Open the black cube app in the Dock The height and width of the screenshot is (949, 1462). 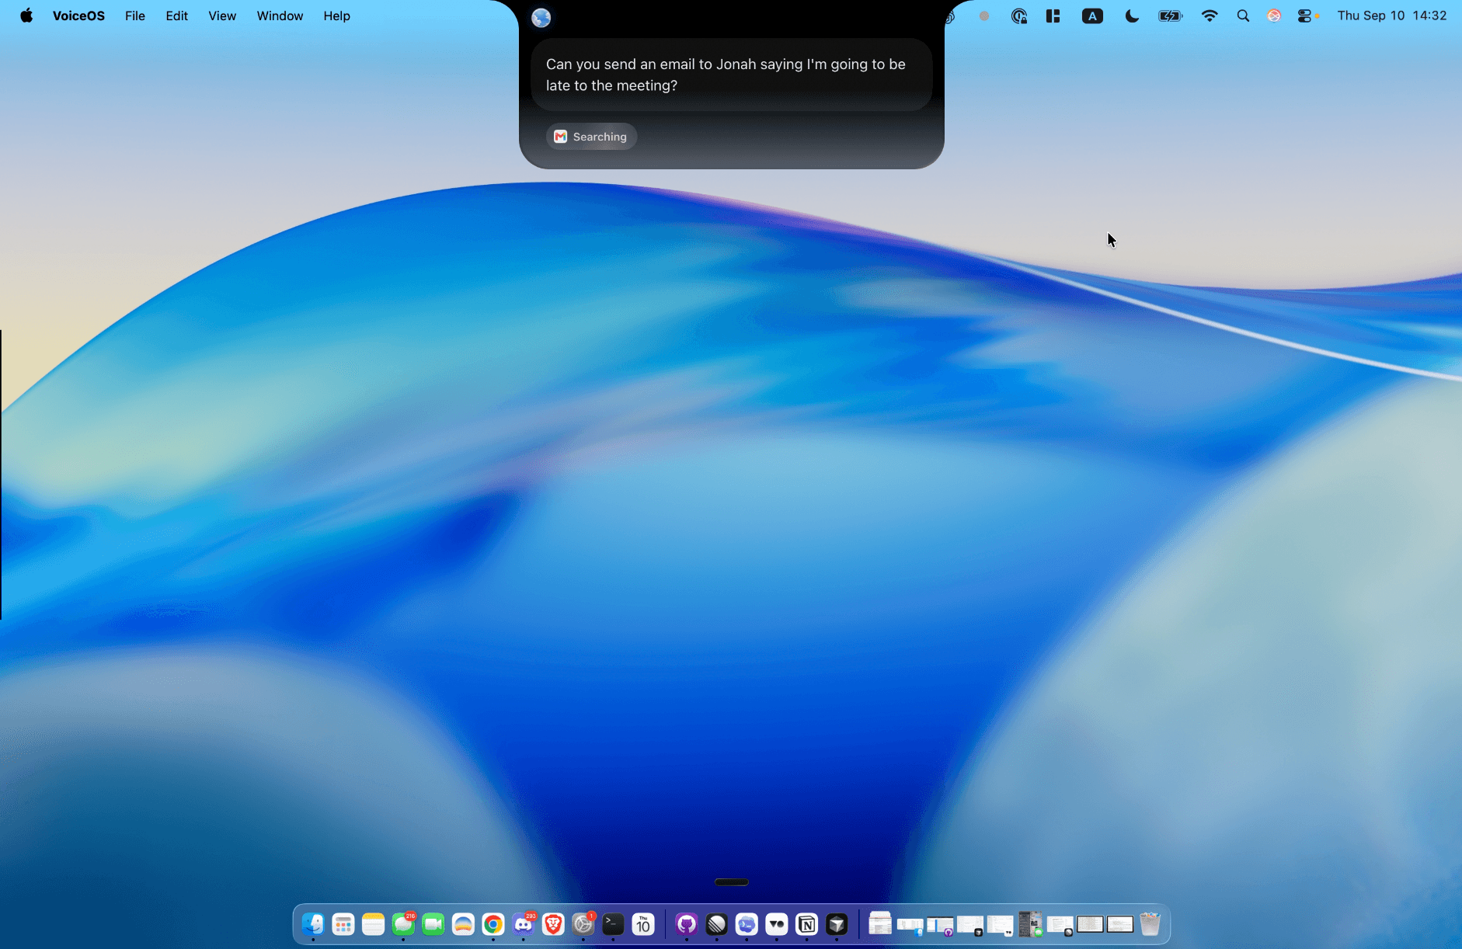(x=837, y=924)
